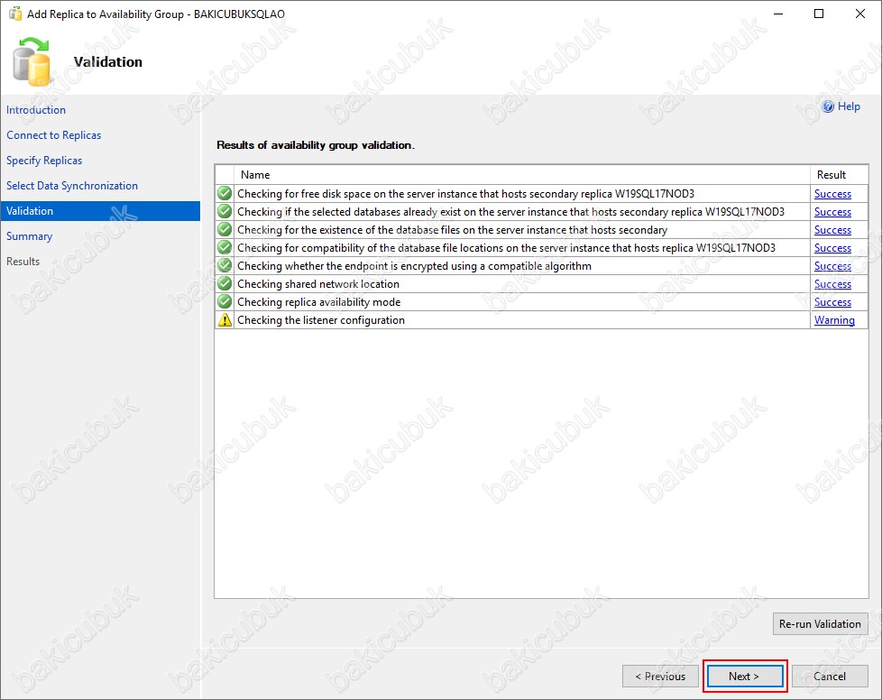Select the Results page in sidebar
882x700 pixels.
coord(23,261)
